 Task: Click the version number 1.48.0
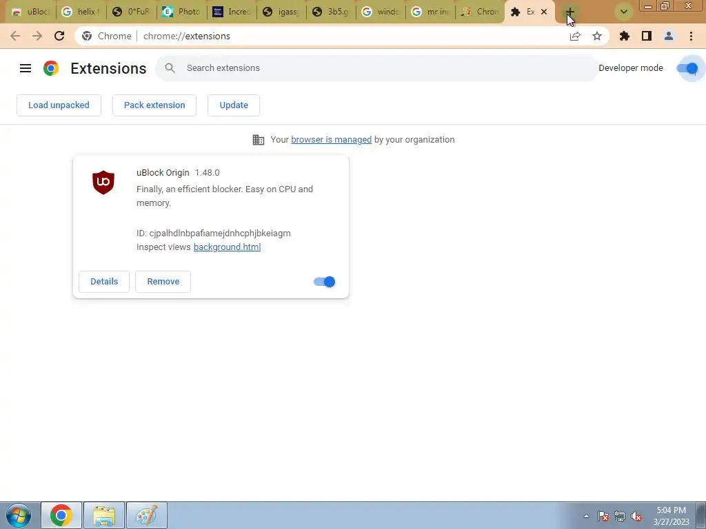point(207,173)
